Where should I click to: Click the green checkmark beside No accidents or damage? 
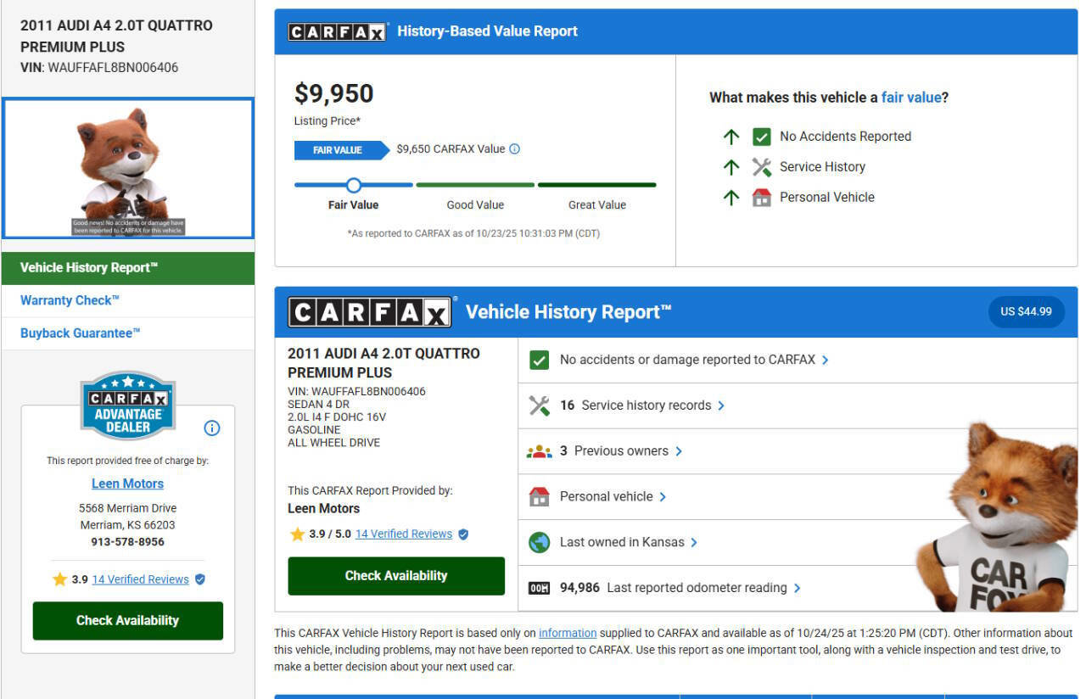coord(539,360)
